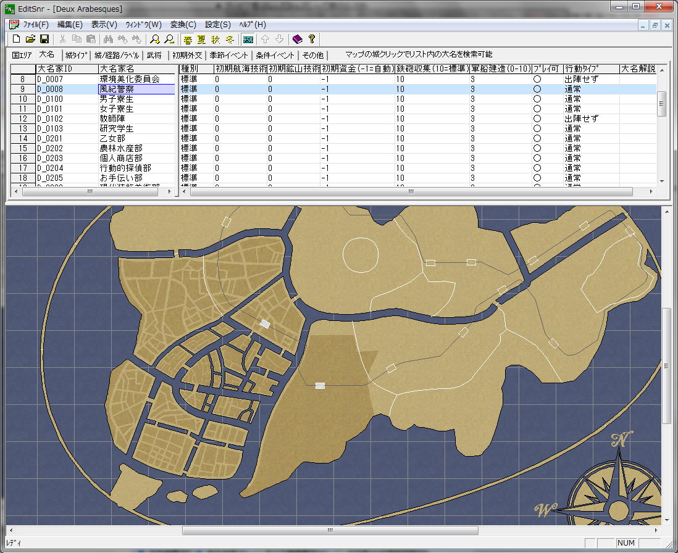678x553 pixels.
Task: Open the ファイル(F) menu
Action: [x=36, y=25]
